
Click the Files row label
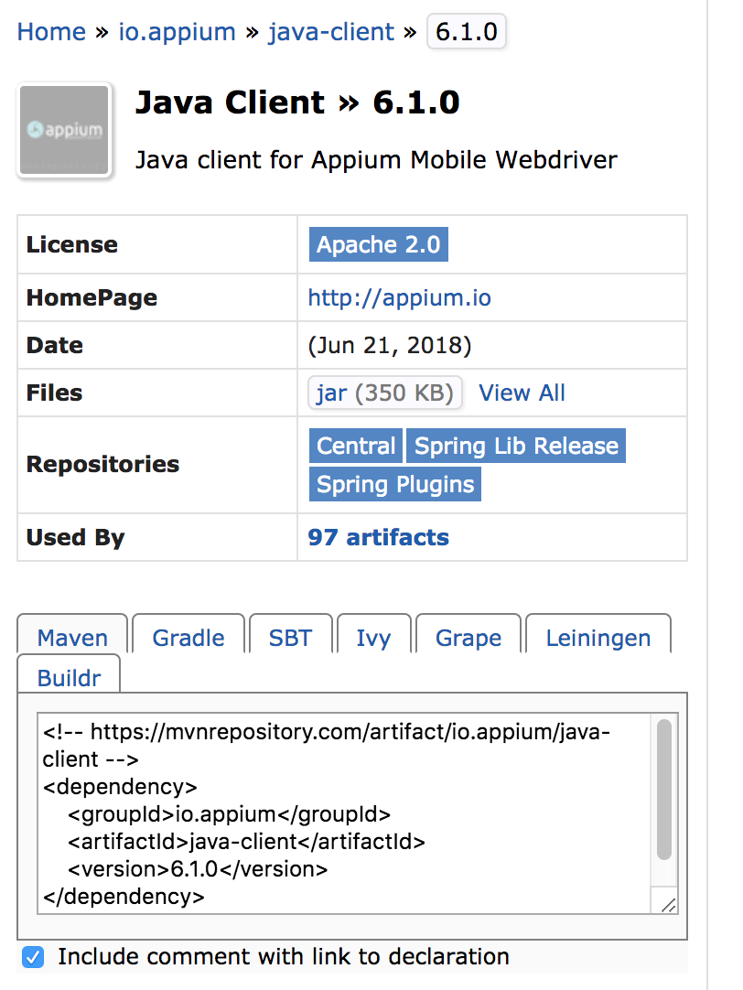54,393
